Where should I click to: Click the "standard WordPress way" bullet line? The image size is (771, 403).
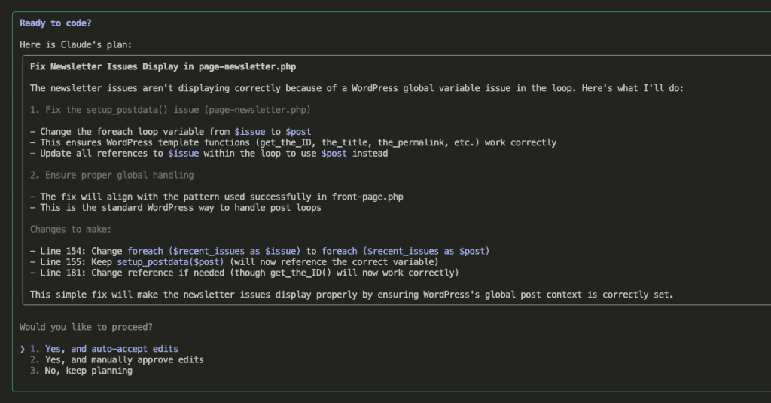tap(175, 208)
